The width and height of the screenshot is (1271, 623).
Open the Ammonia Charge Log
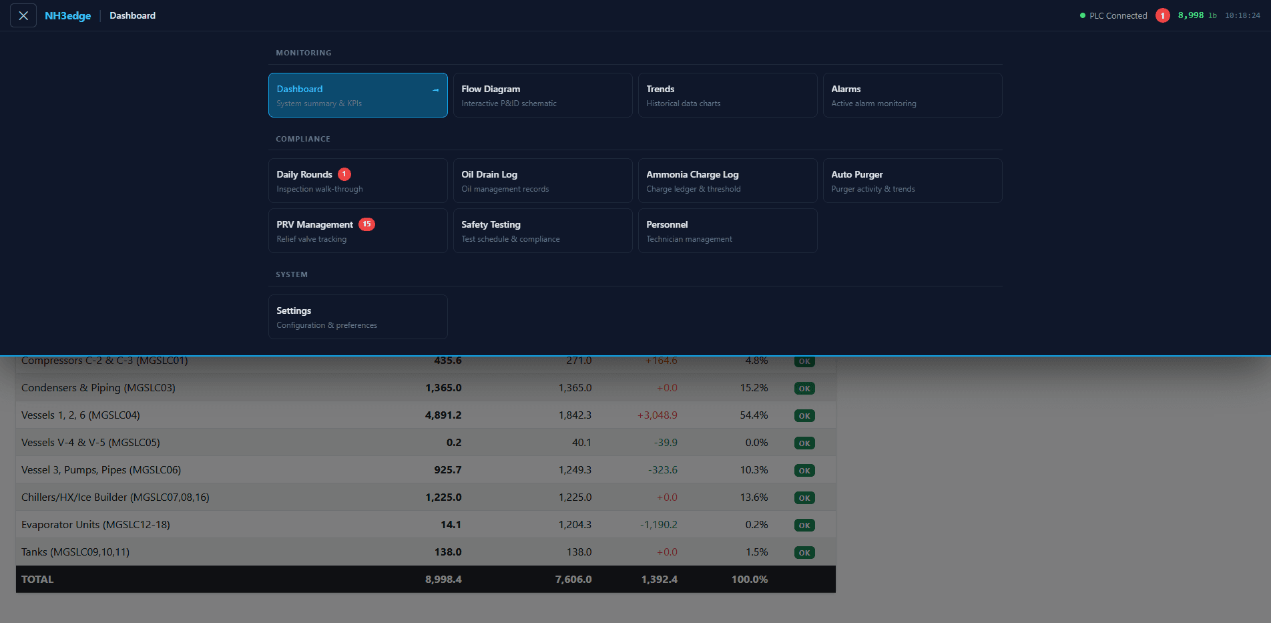(x=727, y=180)
